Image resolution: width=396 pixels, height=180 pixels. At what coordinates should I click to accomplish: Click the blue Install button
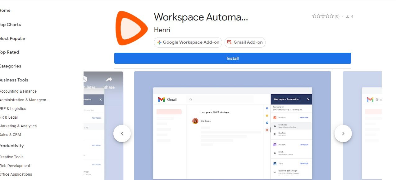232,58
